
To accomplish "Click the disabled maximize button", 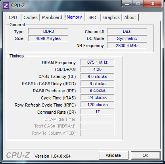I will (x=138, y=4).
